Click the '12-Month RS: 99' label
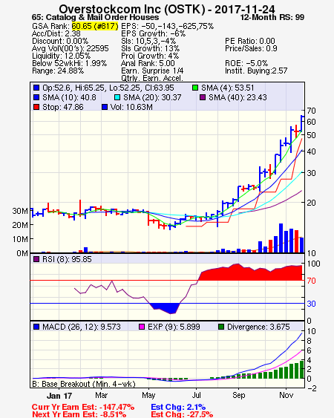Viewport: 334px width, 418px height. [x=272, y=17]
